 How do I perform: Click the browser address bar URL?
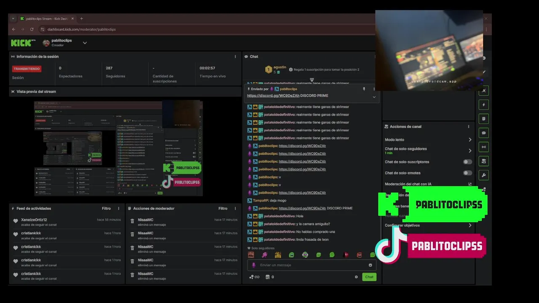(x=81, y=29)
